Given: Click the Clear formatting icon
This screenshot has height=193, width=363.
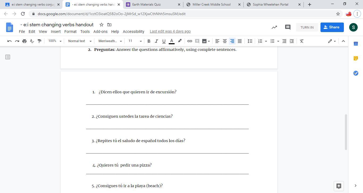Looking at the screenshot, I should point(302,41).
